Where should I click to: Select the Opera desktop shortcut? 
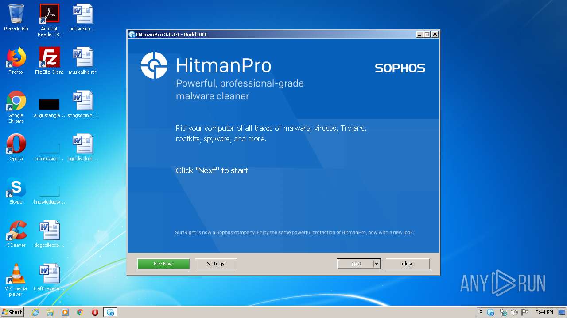[x=16, y=148]
